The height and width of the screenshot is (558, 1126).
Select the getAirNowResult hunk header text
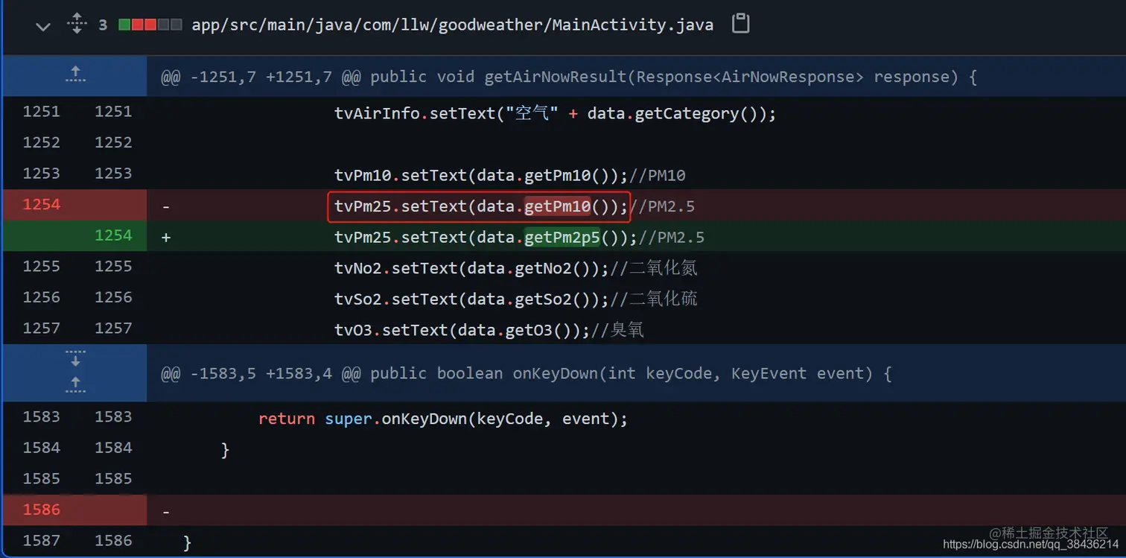pyautogui.click(x=569, y=77)
